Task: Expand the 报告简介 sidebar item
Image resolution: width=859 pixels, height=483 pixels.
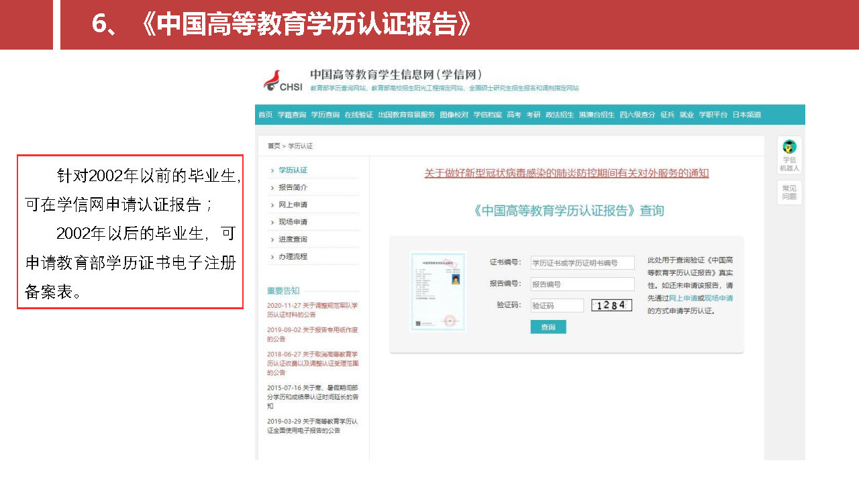Action: (x=293, y=187)
